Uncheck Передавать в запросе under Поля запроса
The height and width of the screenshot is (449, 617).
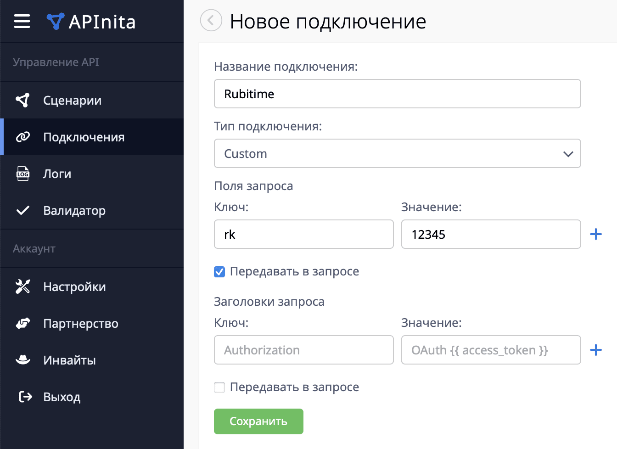219,272
